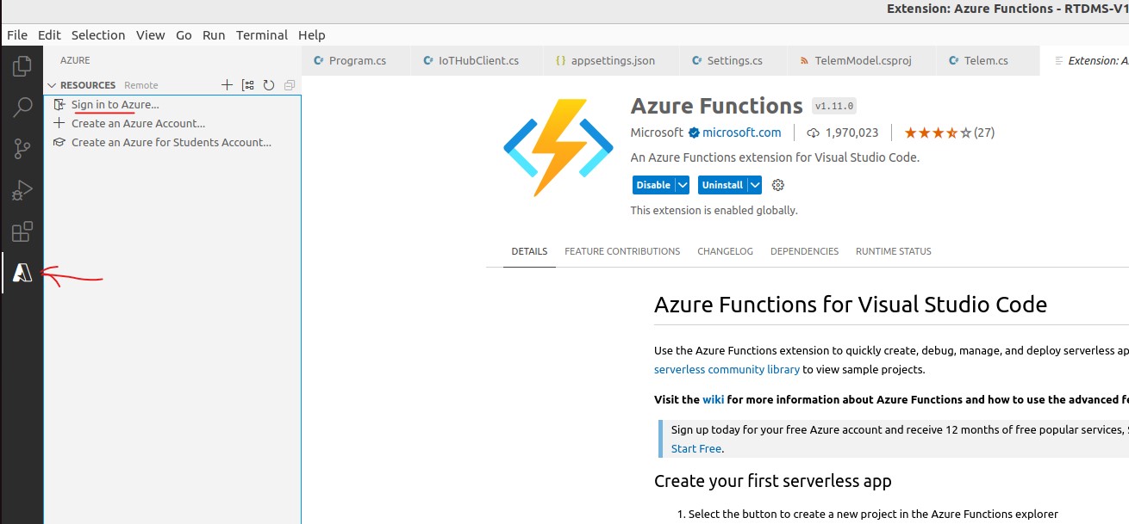Click the verified publisher badge beside Microsoft

point(693,133)
